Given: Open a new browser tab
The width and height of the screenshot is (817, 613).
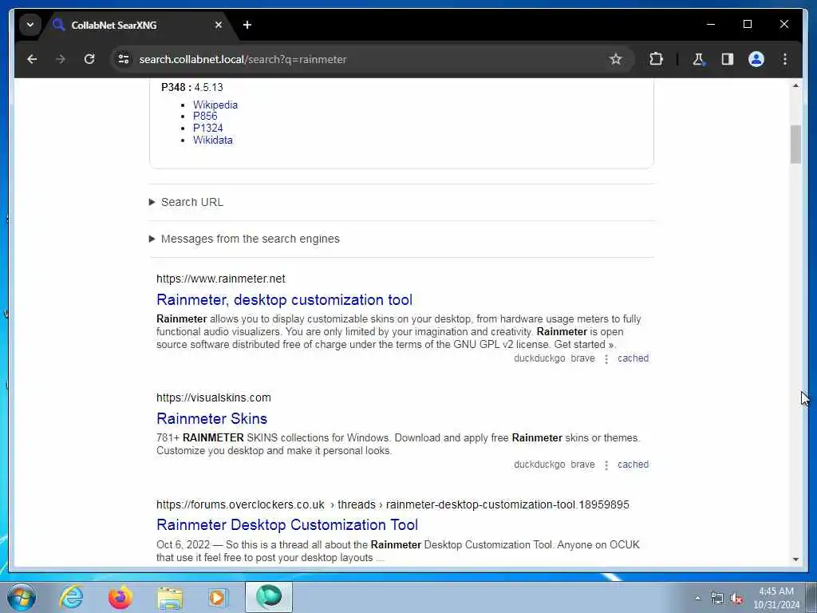Looking at the screenshot, I should [x=247, y=25].
